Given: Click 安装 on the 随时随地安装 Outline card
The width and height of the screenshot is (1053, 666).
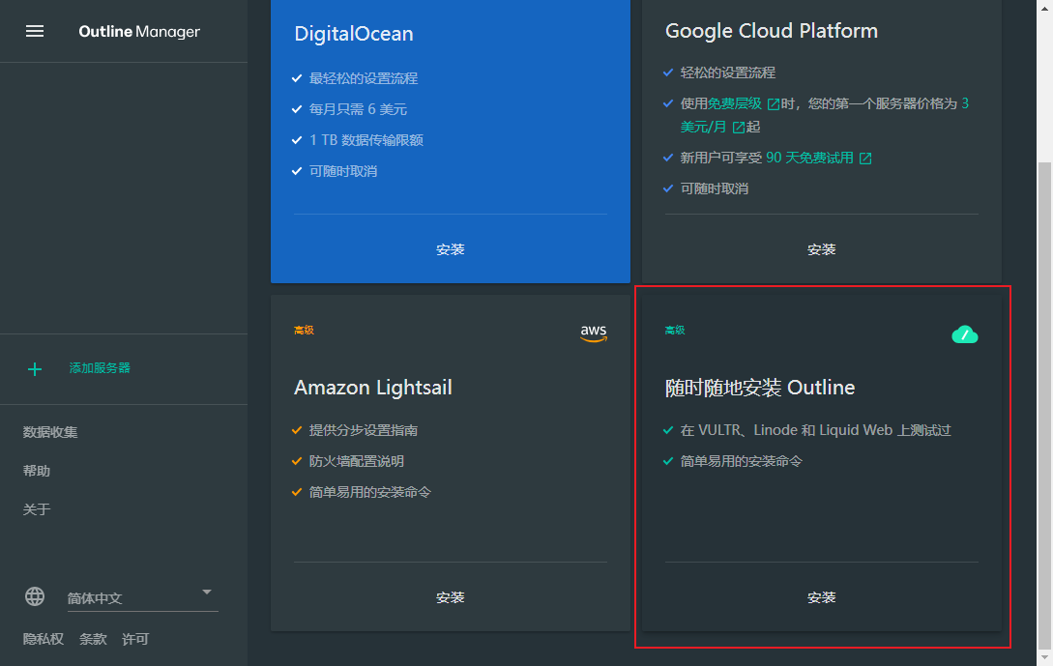Looking at the screenshot, I should [x=821, y=597].
